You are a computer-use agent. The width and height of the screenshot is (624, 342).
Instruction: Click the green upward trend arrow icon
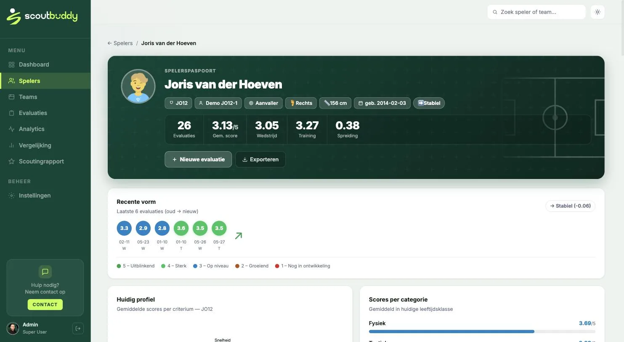pos(239,236)
